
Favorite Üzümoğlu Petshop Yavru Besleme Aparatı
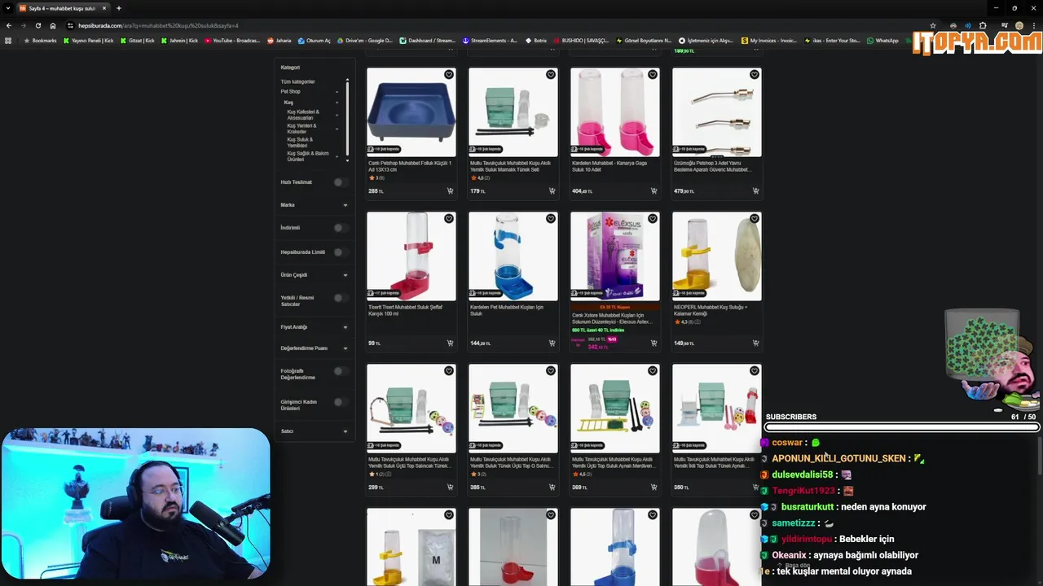click(x=755, y=74)
